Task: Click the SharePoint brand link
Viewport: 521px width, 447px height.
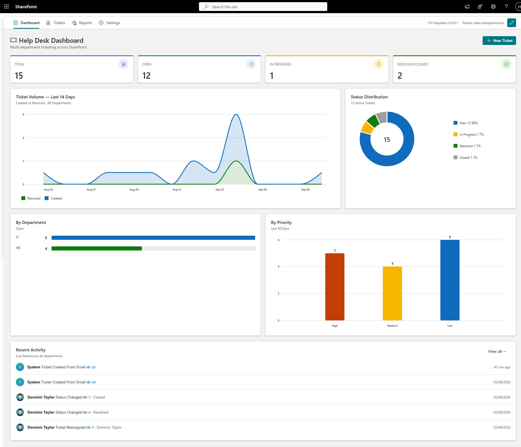Action: click(x=26, y=7)
